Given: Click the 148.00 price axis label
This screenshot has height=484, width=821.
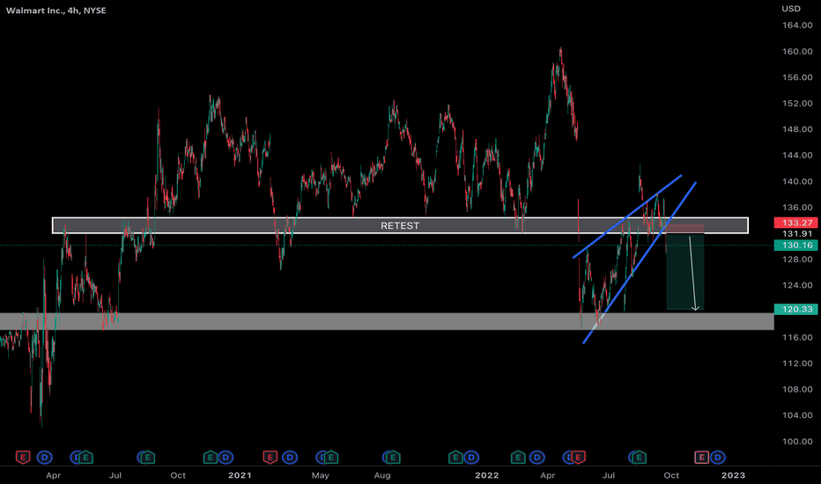Looking at the screenshot, I should click(x=797, y=129).
